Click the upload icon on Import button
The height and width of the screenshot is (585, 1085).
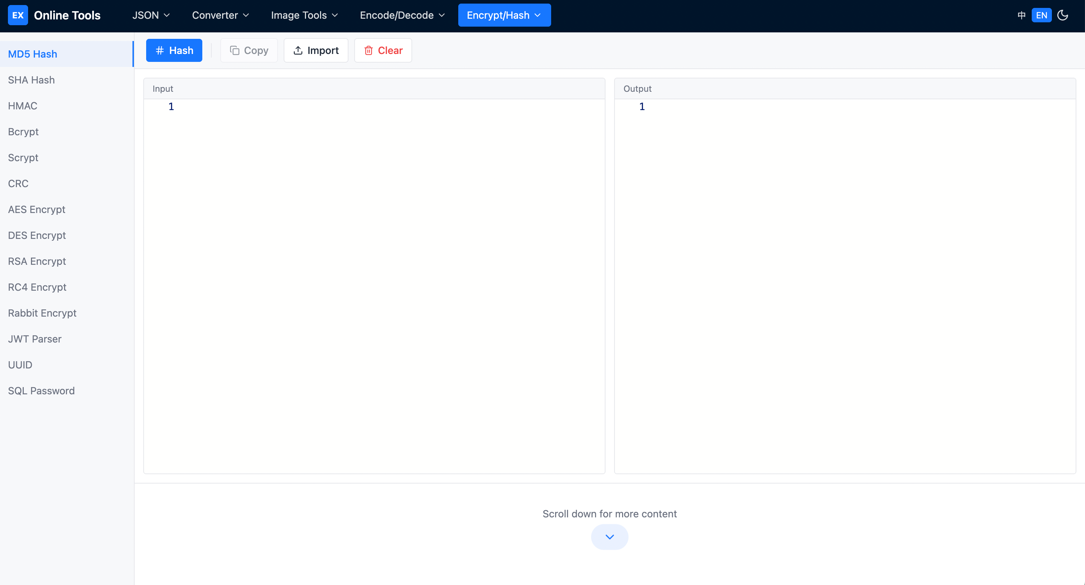coord(297,50)
